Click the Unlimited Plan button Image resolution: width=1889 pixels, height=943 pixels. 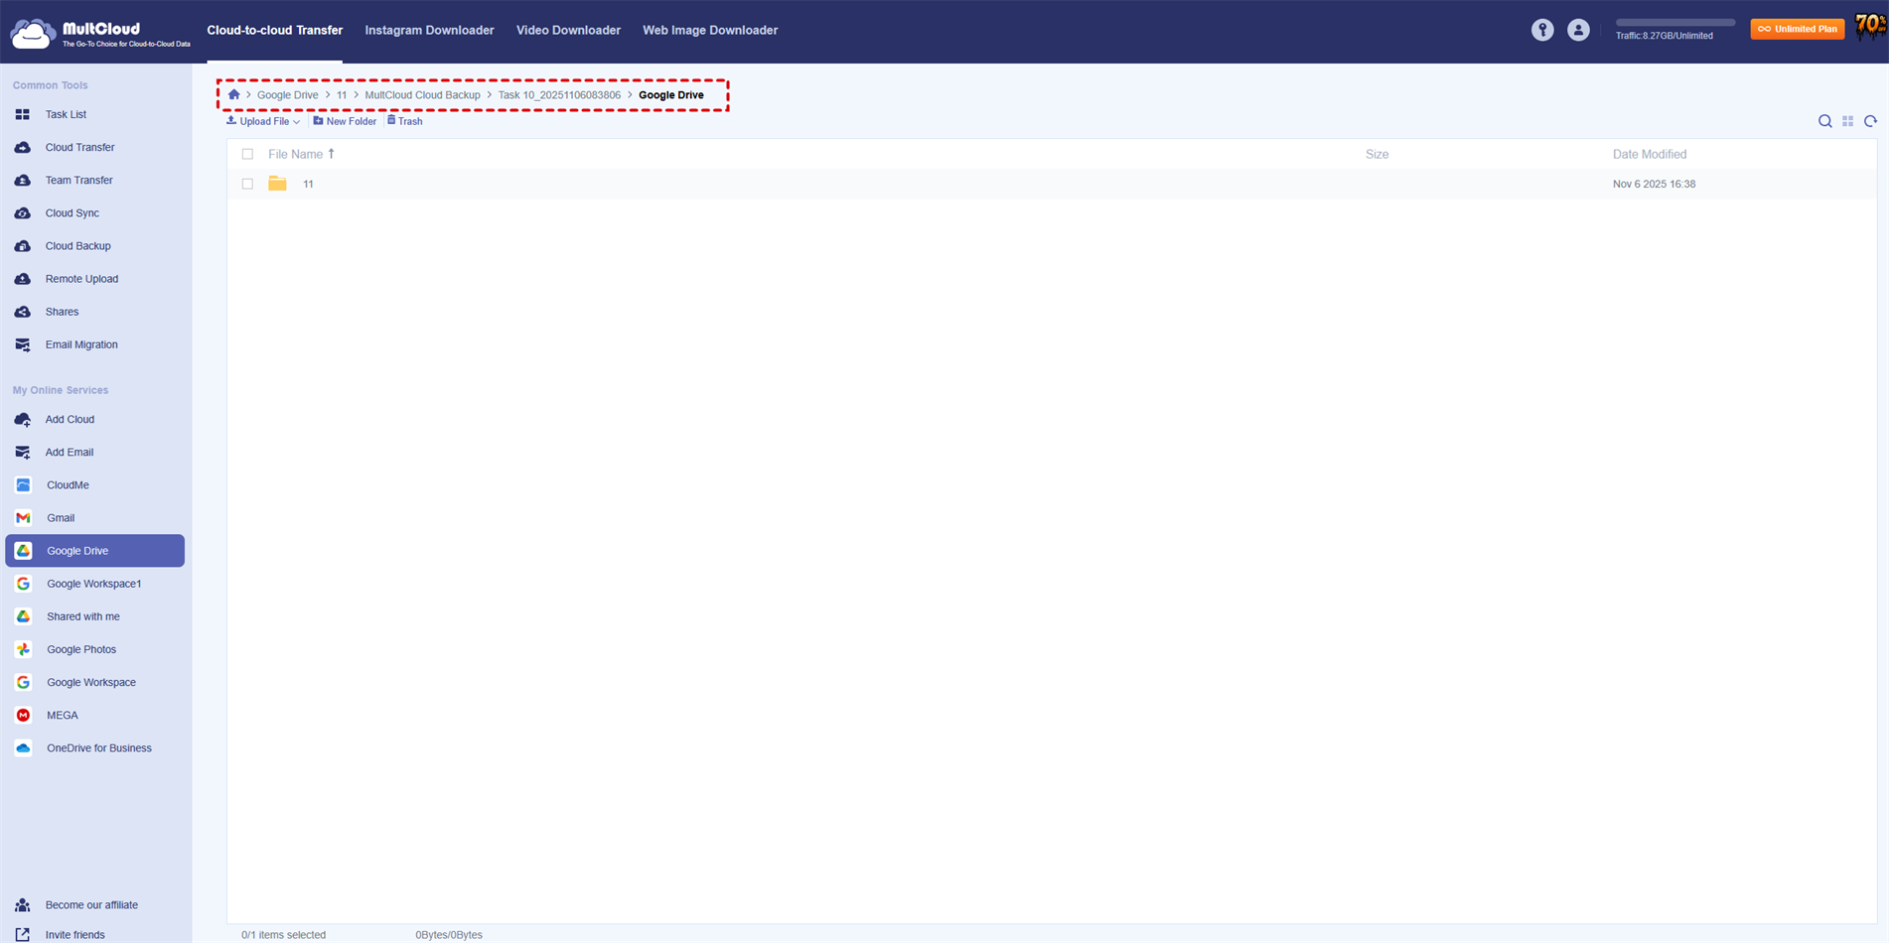(x=1798, y=29)
